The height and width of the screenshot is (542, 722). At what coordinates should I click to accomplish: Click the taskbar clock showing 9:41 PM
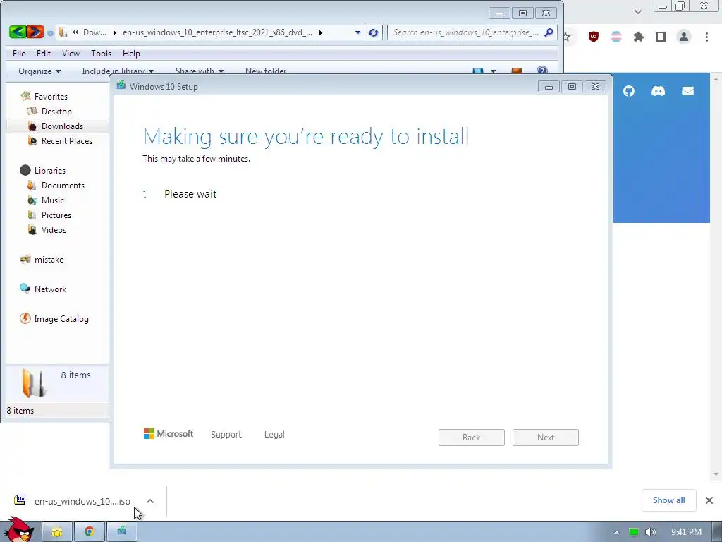(x=686, y=532)
